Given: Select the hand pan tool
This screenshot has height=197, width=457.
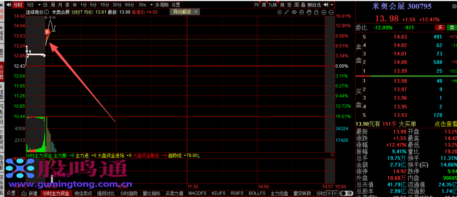Looking at the screenshot, I should [x=309, y=12].
